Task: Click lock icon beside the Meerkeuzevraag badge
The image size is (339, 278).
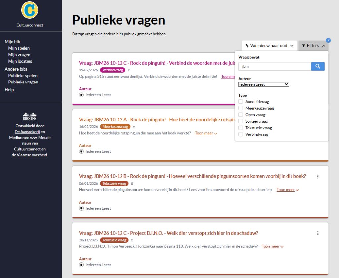Action: coord(134,127)
